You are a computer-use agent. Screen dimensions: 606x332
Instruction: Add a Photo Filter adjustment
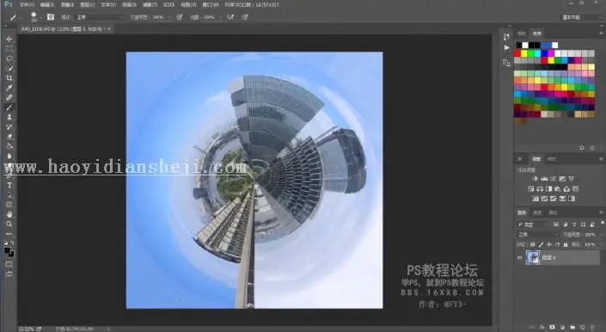coord(558,188)
